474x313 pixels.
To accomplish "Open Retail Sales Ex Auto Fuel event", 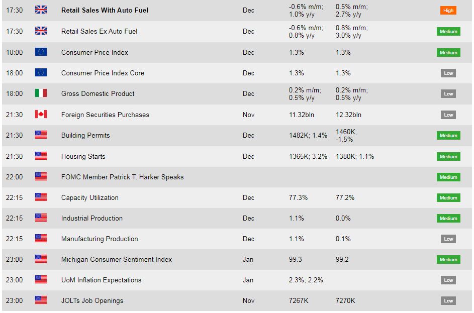I will coord(99,31).
